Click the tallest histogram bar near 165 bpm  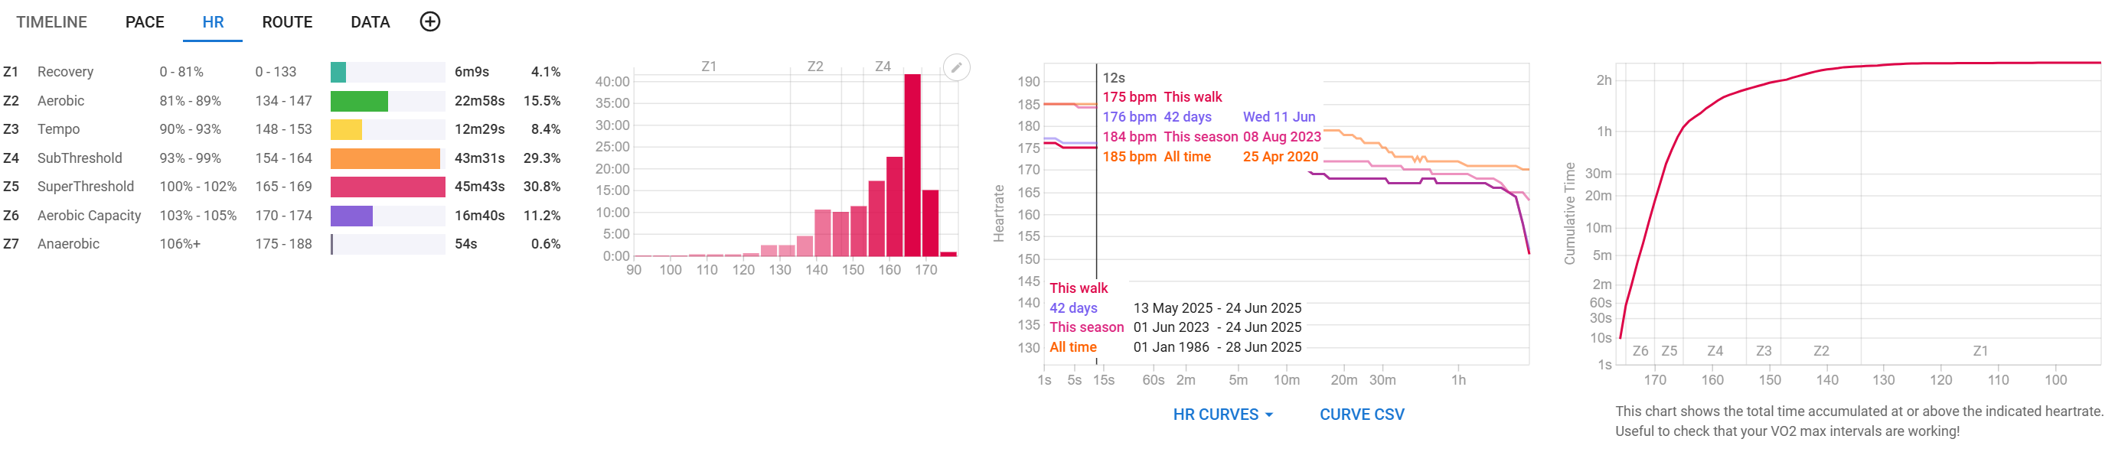pyautogui.click(x=912, y=165)
